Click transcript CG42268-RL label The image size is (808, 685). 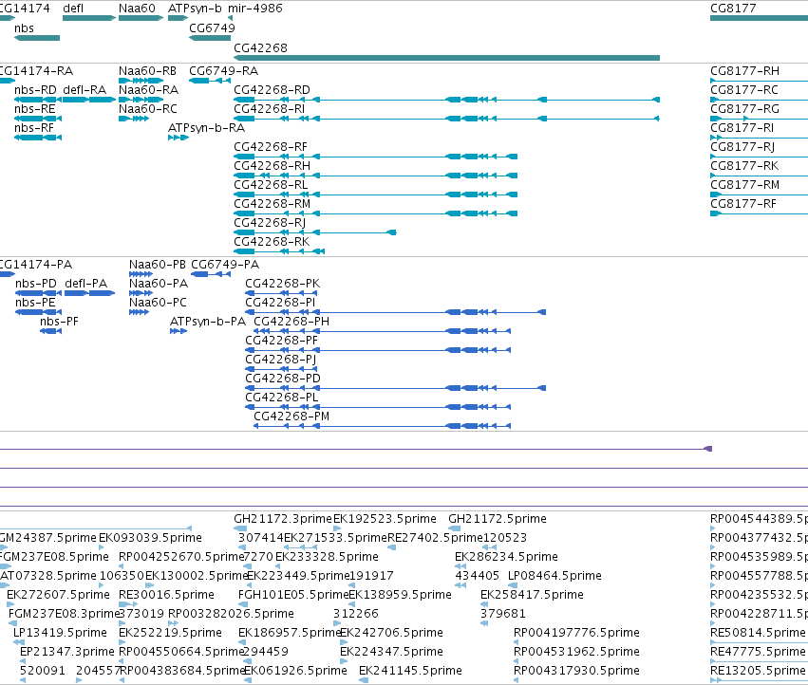click(x=271, y=185)
